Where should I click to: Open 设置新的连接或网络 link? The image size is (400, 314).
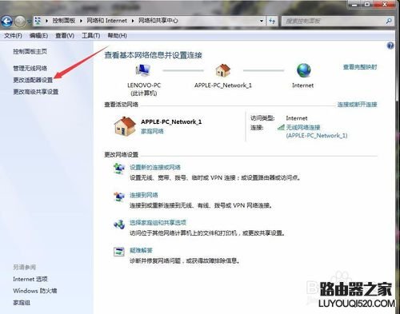155,168
